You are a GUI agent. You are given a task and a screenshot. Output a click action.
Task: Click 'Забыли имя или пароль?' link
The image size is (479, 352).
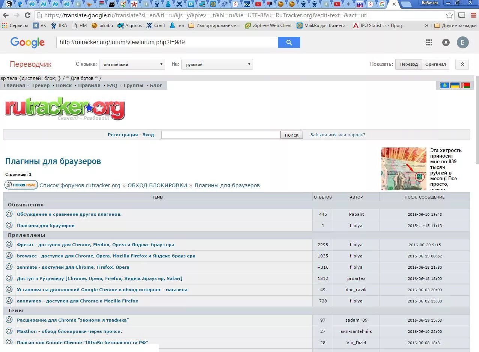click(337, 135)
